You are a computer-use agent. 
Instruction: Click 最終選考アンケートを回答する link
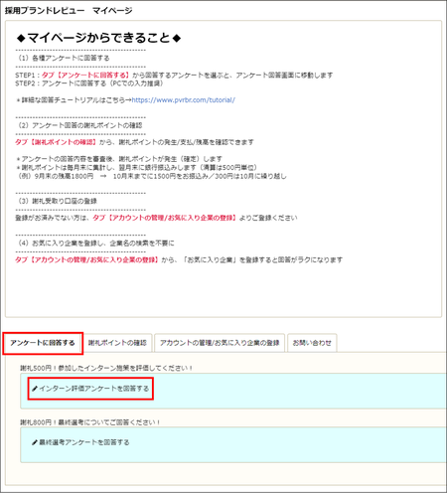point(84,442)
